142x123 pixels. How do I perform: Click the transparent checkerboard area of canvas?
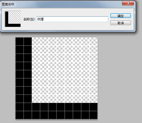point(65,70)
